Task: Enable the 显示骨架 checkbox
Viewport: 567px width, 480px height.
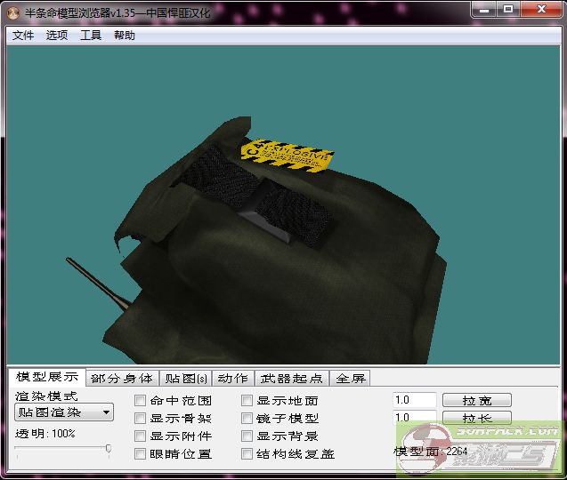Action: [140, 419]
